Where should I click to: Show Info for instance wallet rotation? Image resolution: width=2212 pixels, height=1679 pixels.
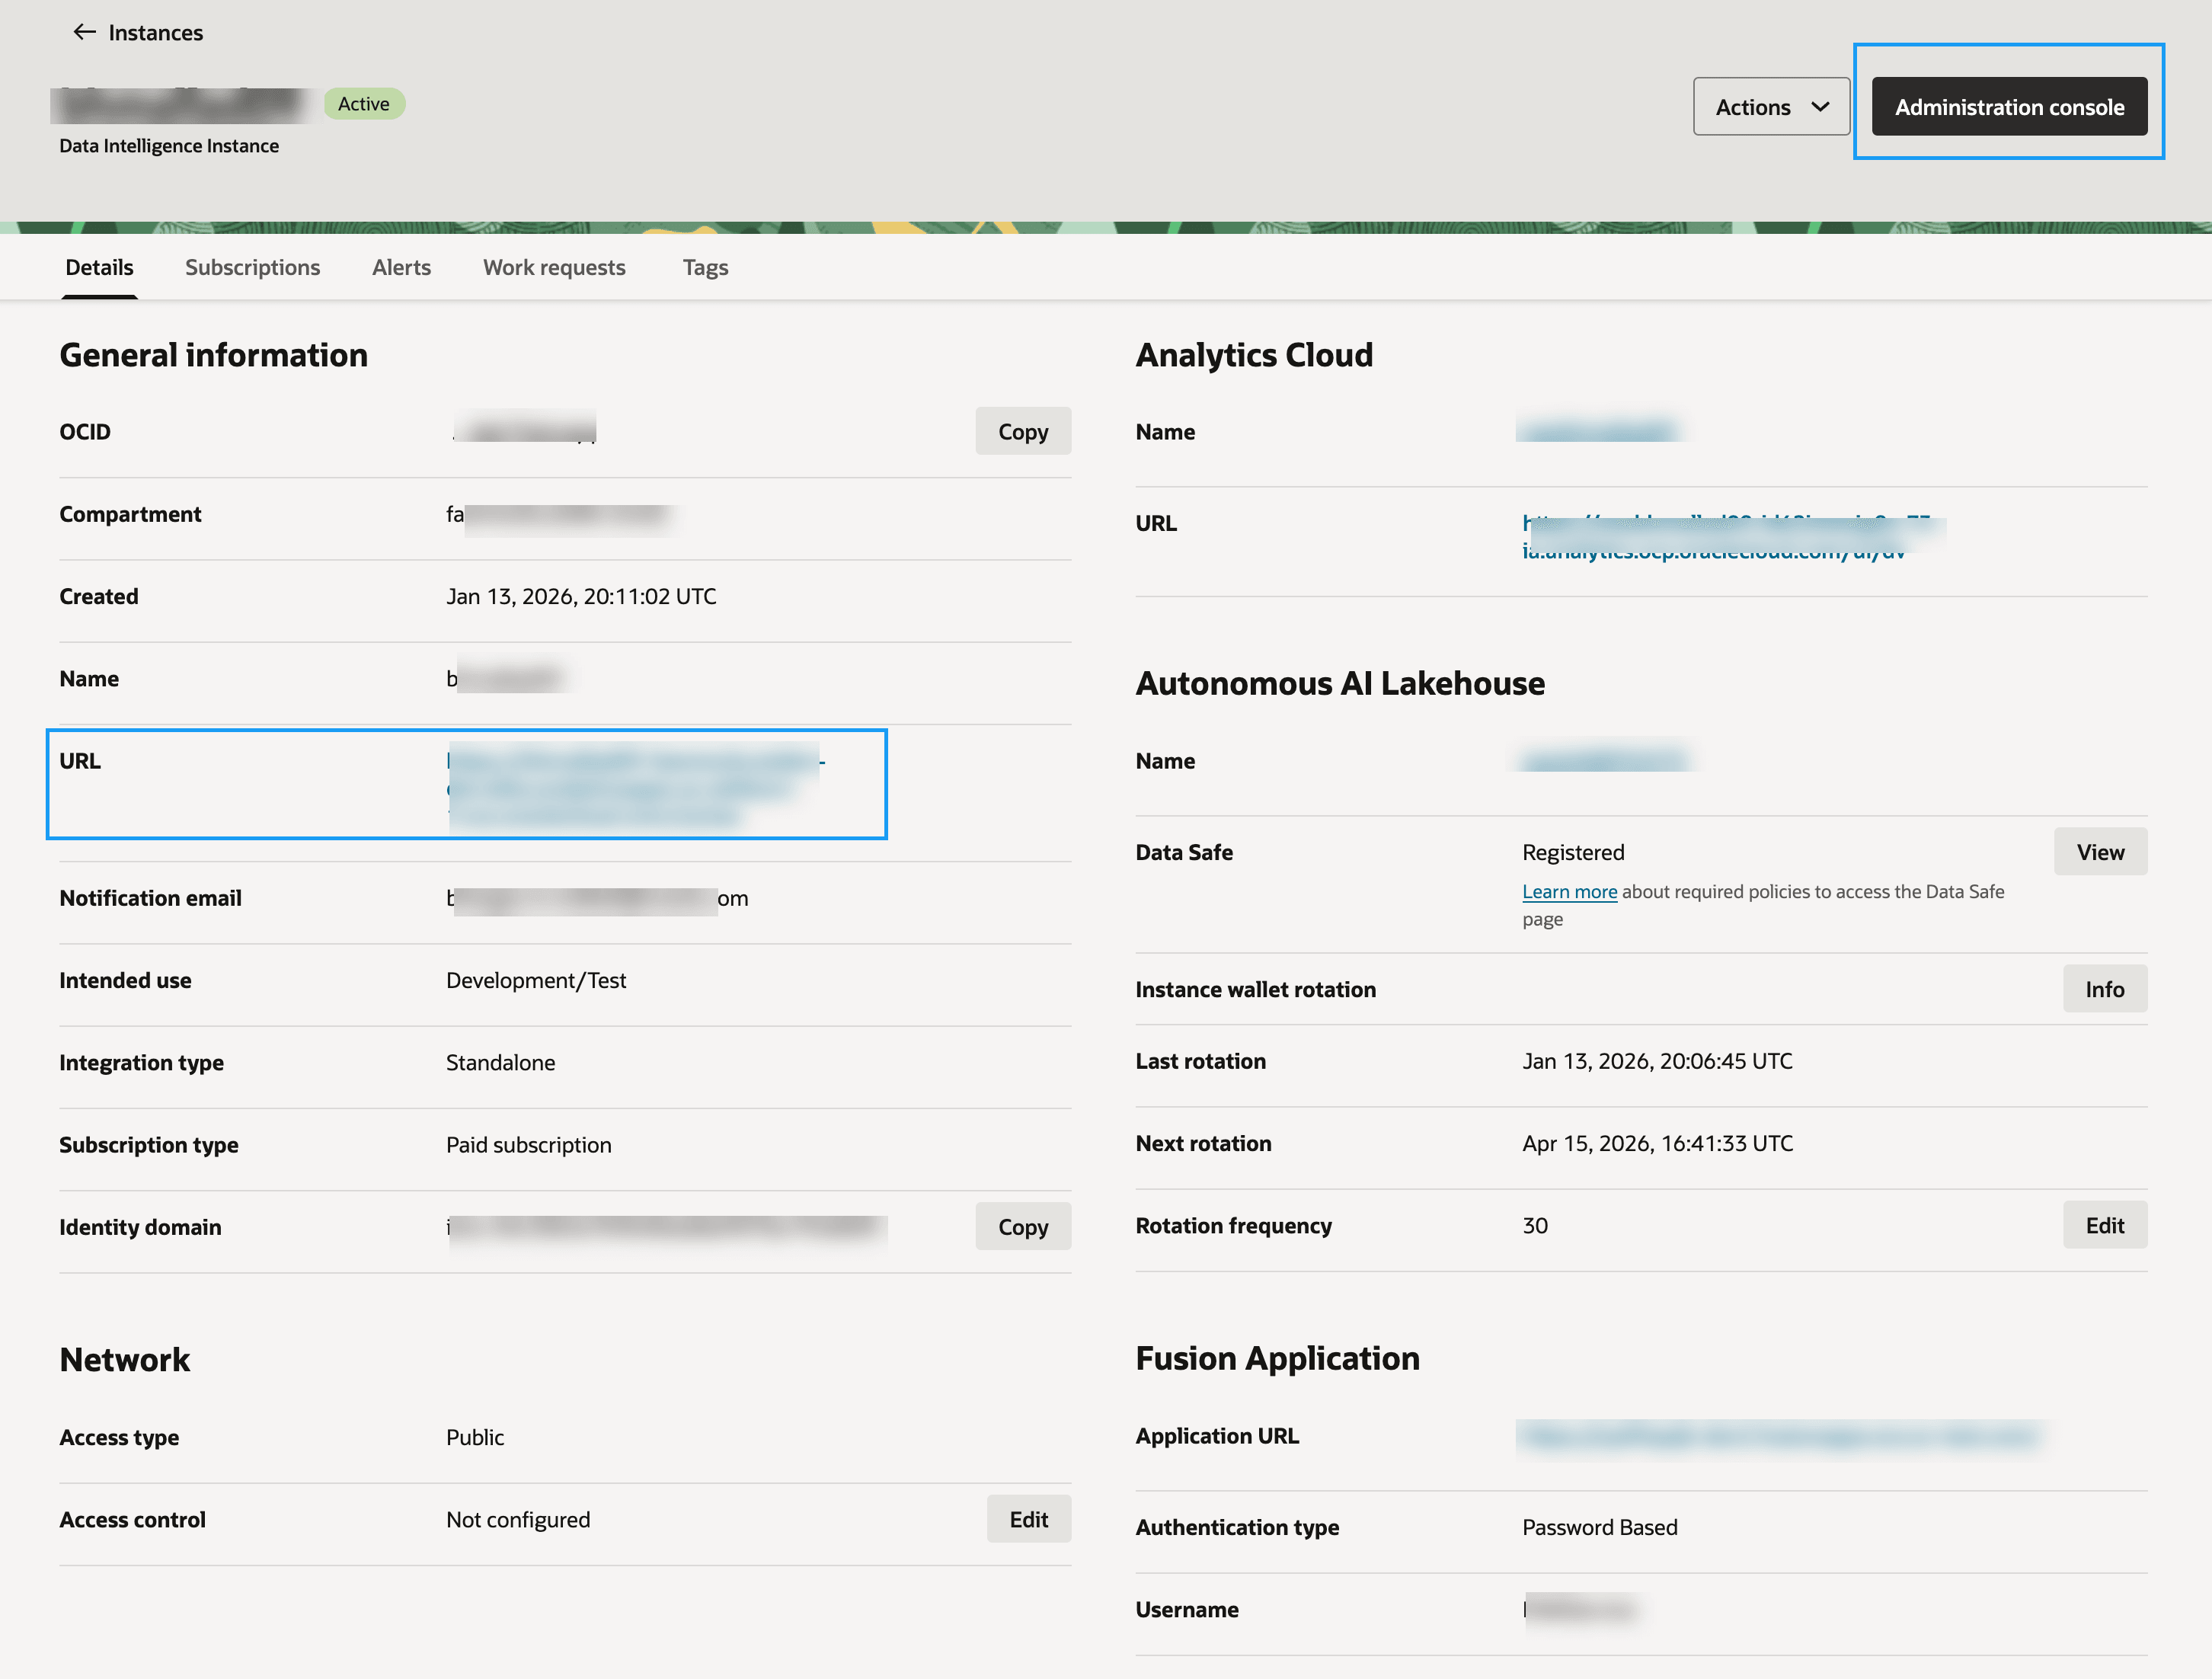pyautogui.click(x=2105, y=988)
